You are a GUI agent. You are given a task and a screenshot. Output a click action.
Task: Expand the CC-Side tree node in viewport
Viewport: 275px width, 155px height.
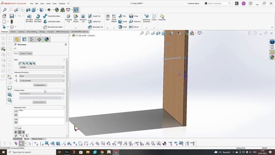(70, 35)
